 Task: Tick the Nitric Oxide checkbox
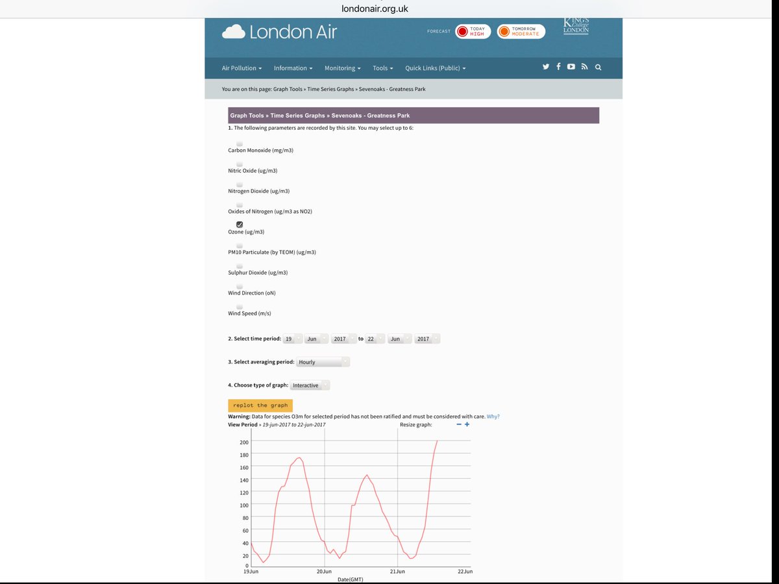pyautogui.click(x=240, y=164)
